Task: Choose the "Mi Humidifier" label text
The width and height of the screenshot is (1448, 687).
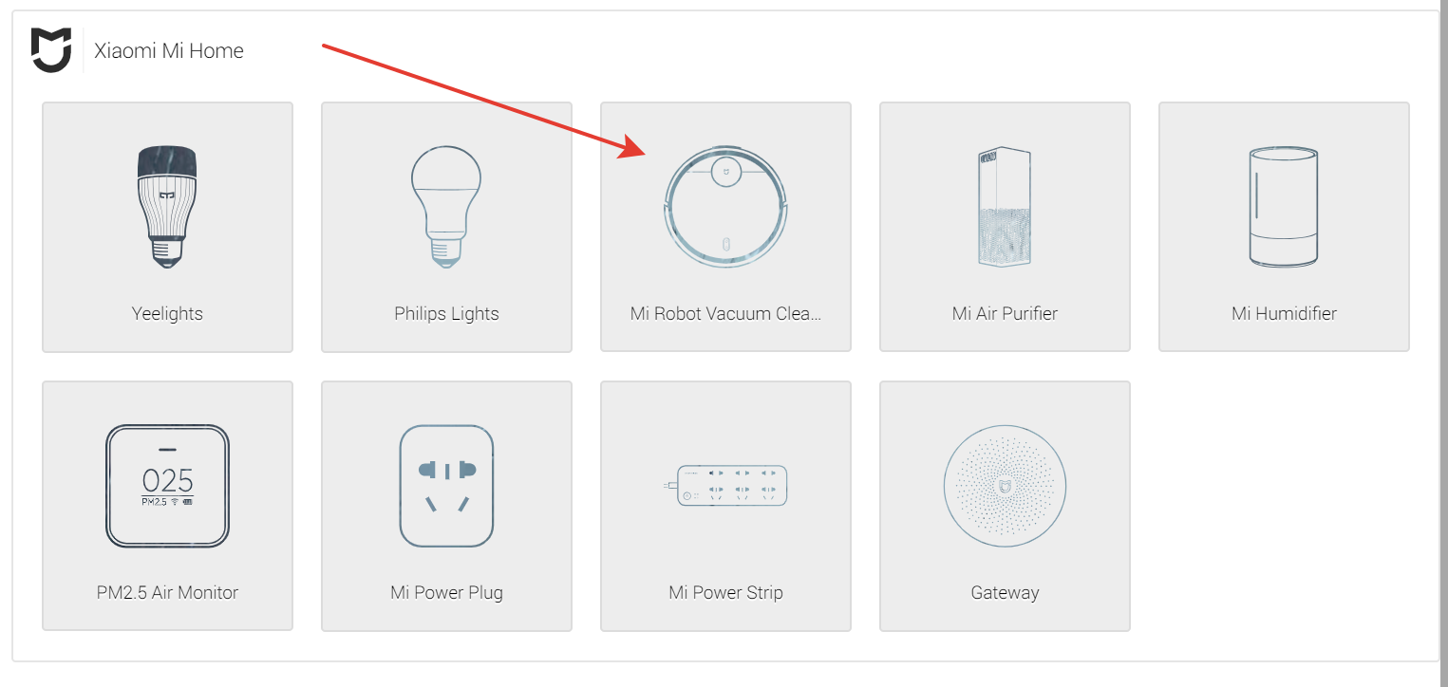Action: pyautogui.click(x=1284, y=313)
